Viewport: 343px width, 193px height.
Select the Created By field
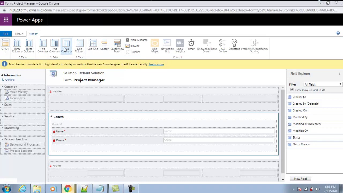point(299,97)
